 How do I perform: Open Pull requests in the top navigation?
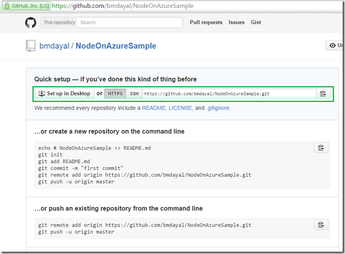[206, 22]
